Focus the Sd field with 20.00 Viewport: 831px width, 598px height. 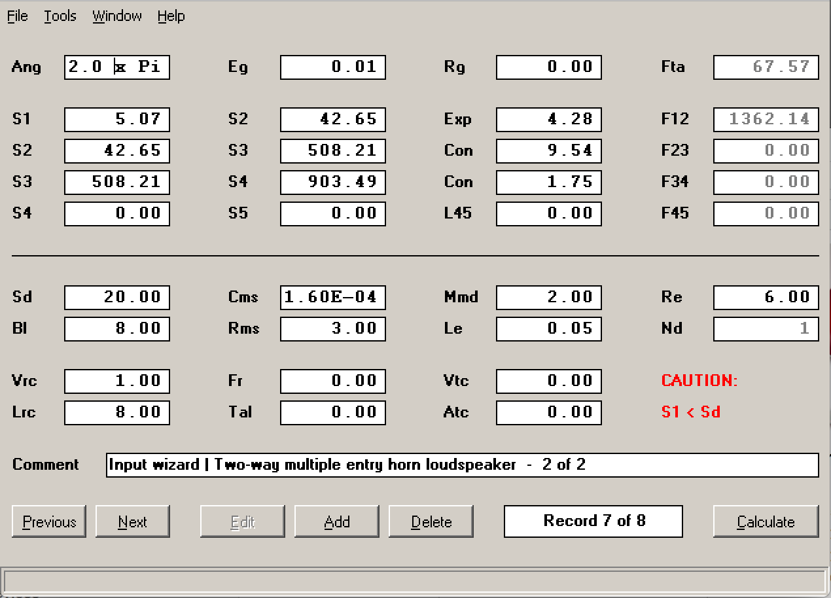(117, 297)
